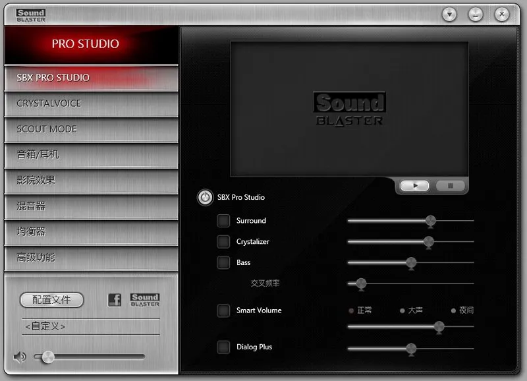This screenshot has width=527, height=381.
Task: Open the 影院效果 section
Action: pyautogui.click(x=91, y=181)
